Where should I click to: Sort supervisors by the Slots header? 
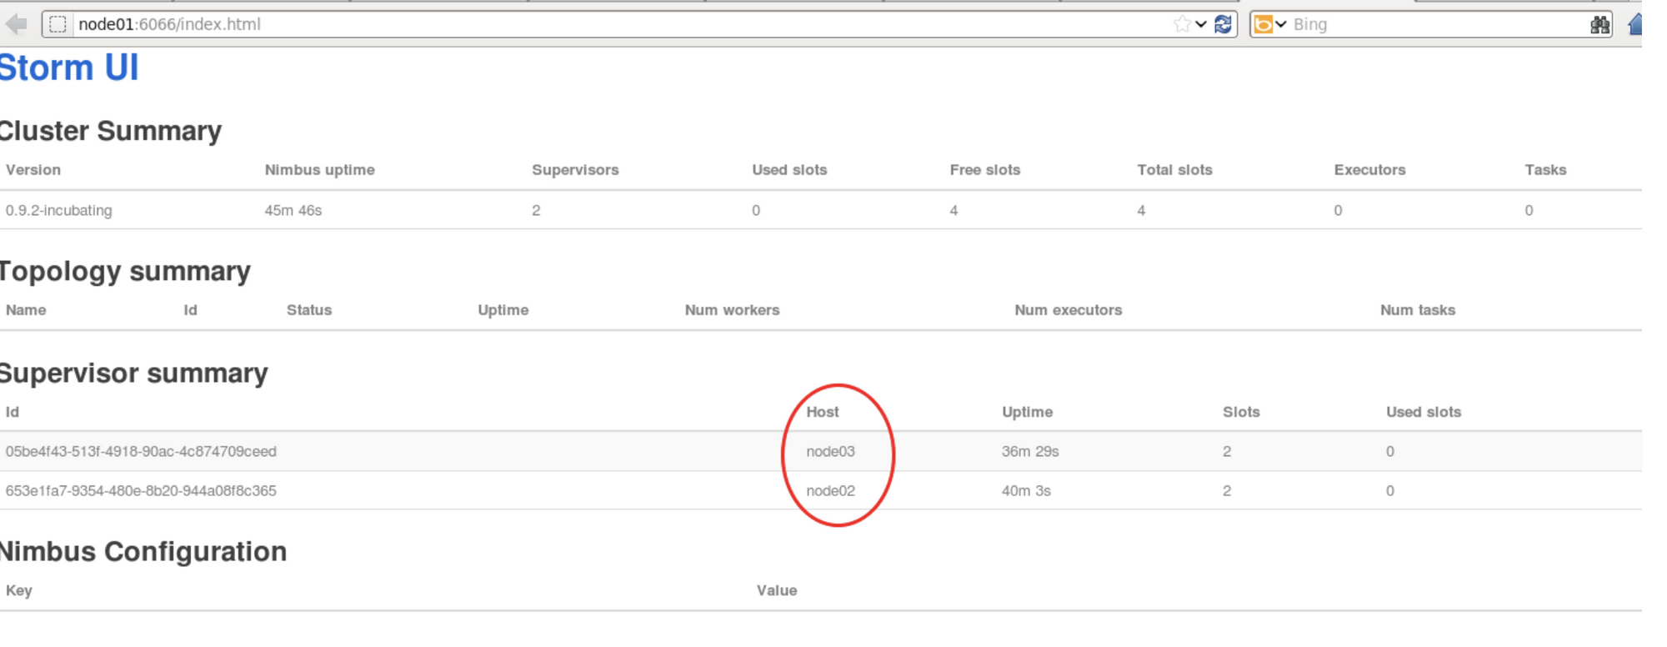(x=1241, y=412)
